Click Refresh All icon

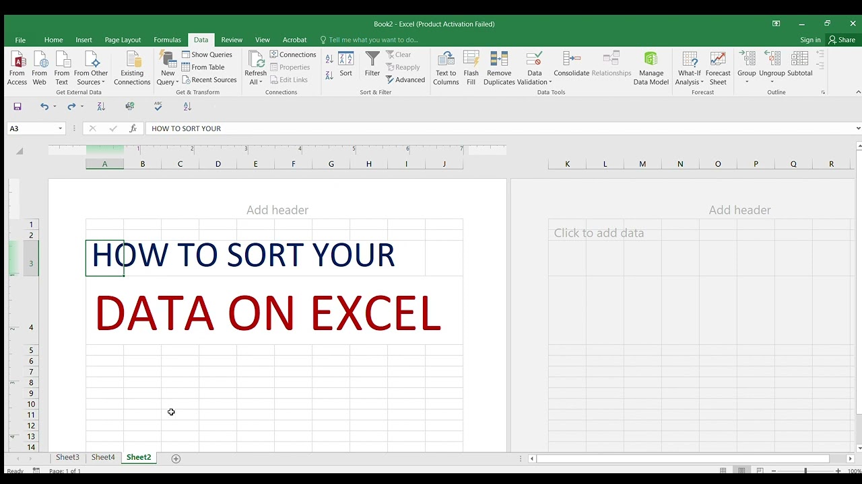coord(255,68)
